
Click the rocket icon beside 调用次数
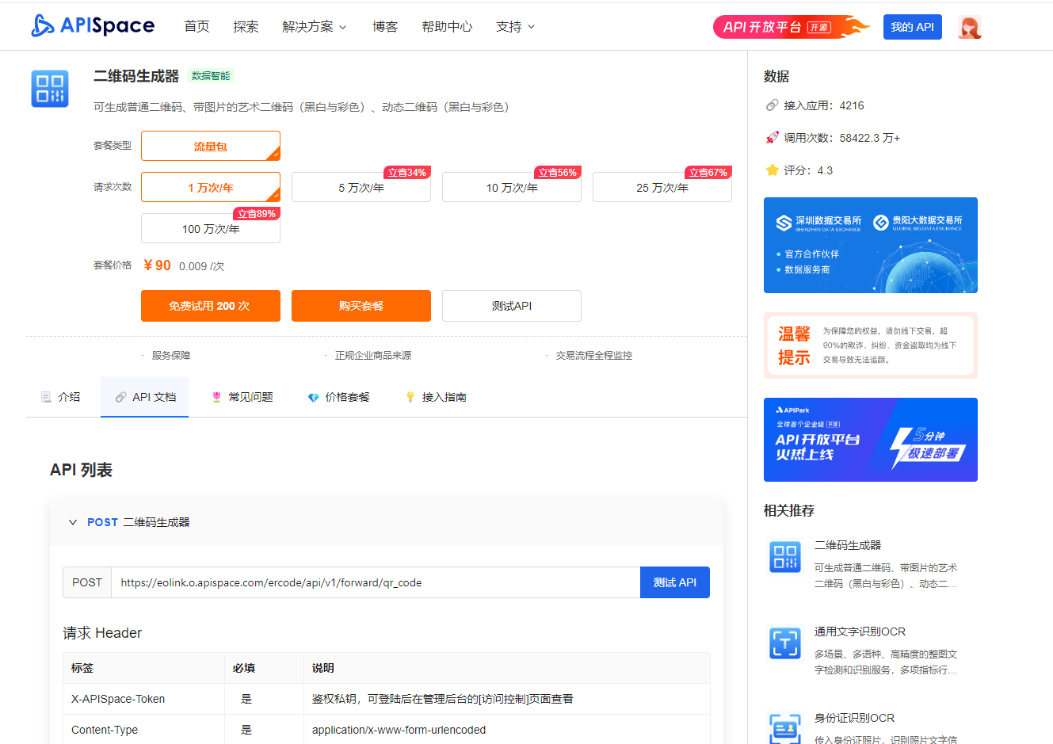click(x=772, y=138)
